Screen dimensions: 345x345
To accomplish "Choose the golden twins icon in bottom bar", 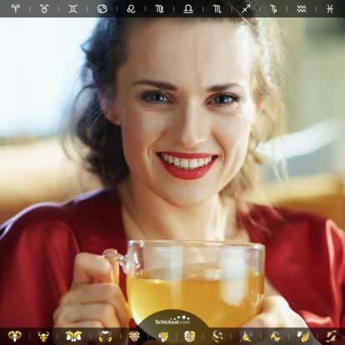I will (73, 336).
